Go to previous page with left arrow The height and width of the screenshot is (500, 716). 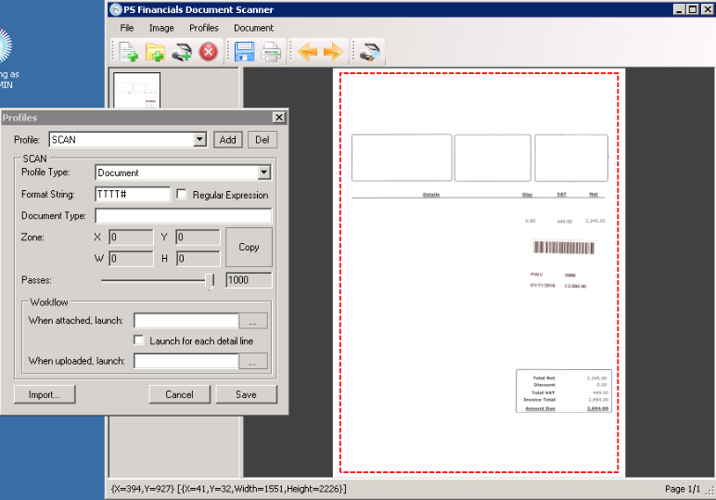pyautogui.click(x=308, y=52)
